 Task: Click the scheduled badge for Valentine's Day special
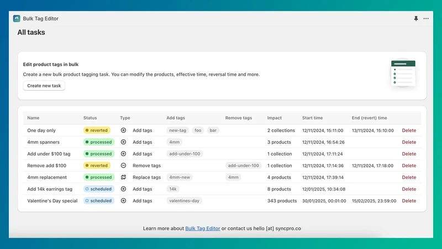[x=99, y=201]
